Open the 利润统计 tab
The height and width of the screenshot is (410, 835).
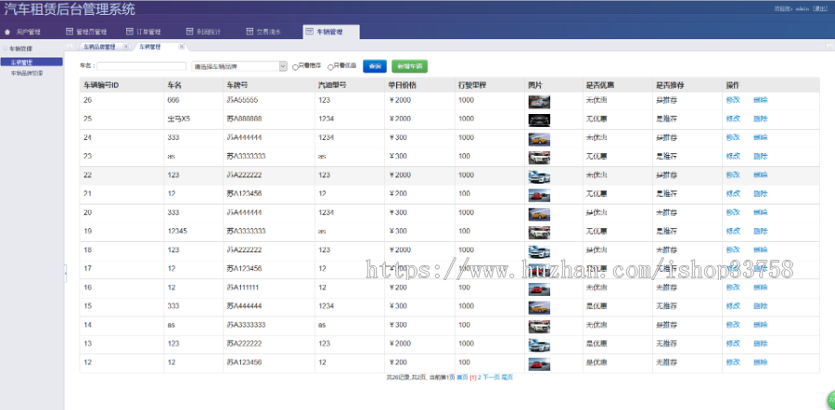click(x=204, y=32)
